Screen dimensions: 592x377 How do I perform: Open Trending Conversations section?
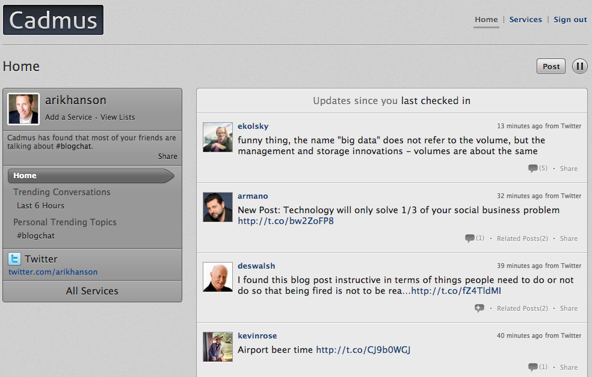click(x=62, y=192)
